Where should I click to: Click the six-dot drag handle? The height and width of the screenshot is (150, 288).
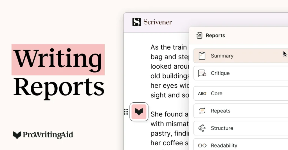point(126,112)
